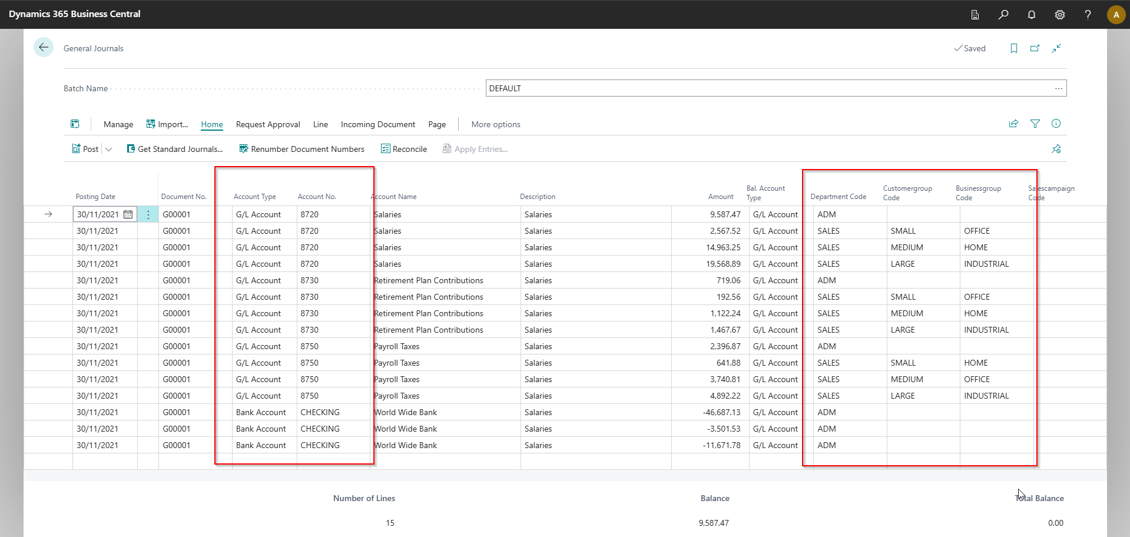Open the notifications bell
Viewport: 1130px width, 537px height.
[1032, 15]
